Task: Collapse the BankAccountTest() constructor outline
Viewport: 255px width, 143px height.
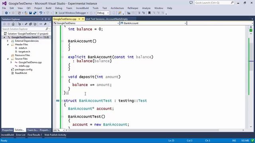Action: tap(62, 116)
